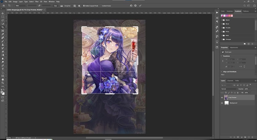Screen dimensions: 257x140
Task: Enable the Content-Aware checkbox
Action: click(101, 6)
